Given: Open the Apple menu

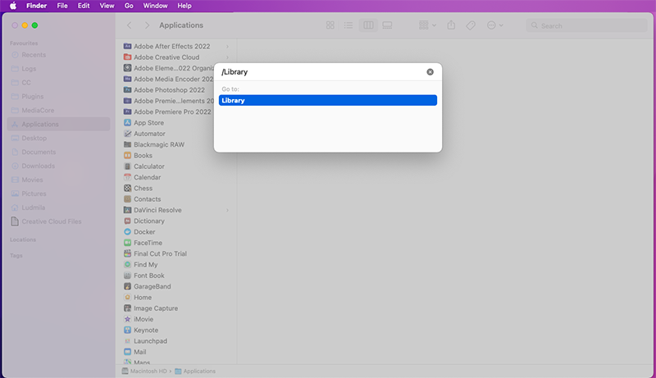Looking at the screenshot, I should point(13,6).
